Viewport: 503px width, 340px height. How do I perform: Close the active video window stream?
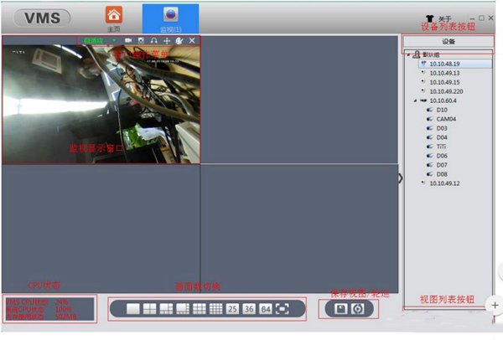click(x=192, y=40)
